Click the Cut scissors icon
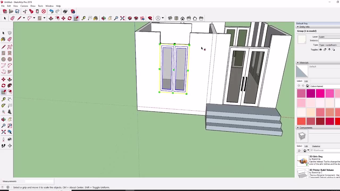Image resolution: width=340 pixels, height=191 pixels. (x=25, y=11)
